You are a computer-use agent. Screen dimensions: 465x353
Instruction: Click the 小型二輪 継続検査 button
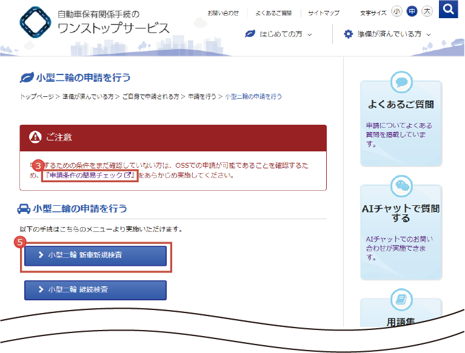[96, 290]
